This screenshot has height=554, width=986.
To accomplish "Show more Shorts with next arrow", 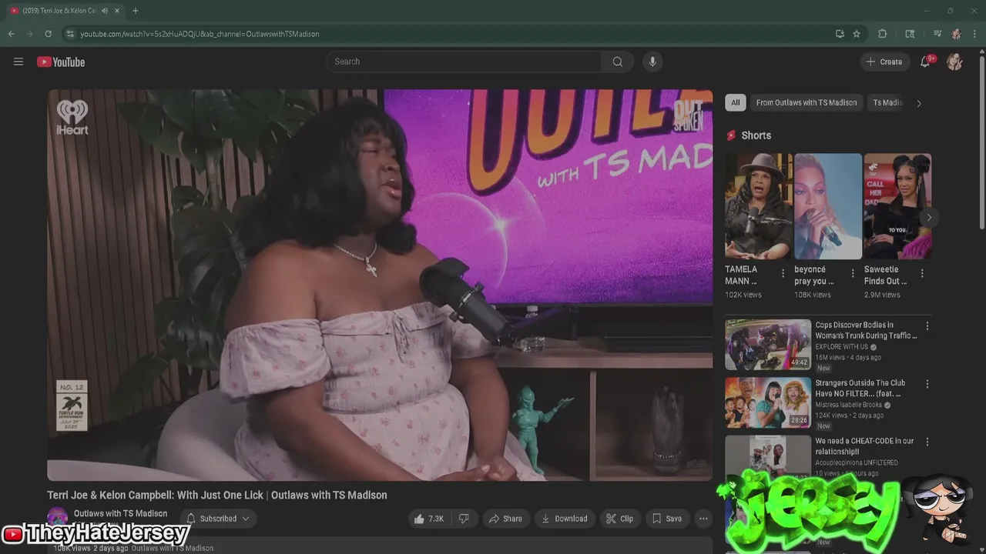I will click(x=929, y=218).
